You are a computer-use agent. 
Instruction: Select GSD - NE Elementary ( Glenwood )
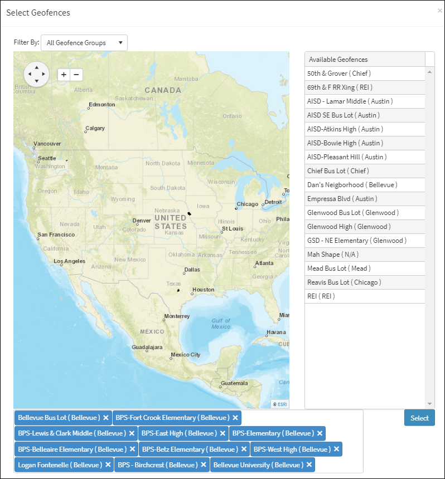coord(365,241)
